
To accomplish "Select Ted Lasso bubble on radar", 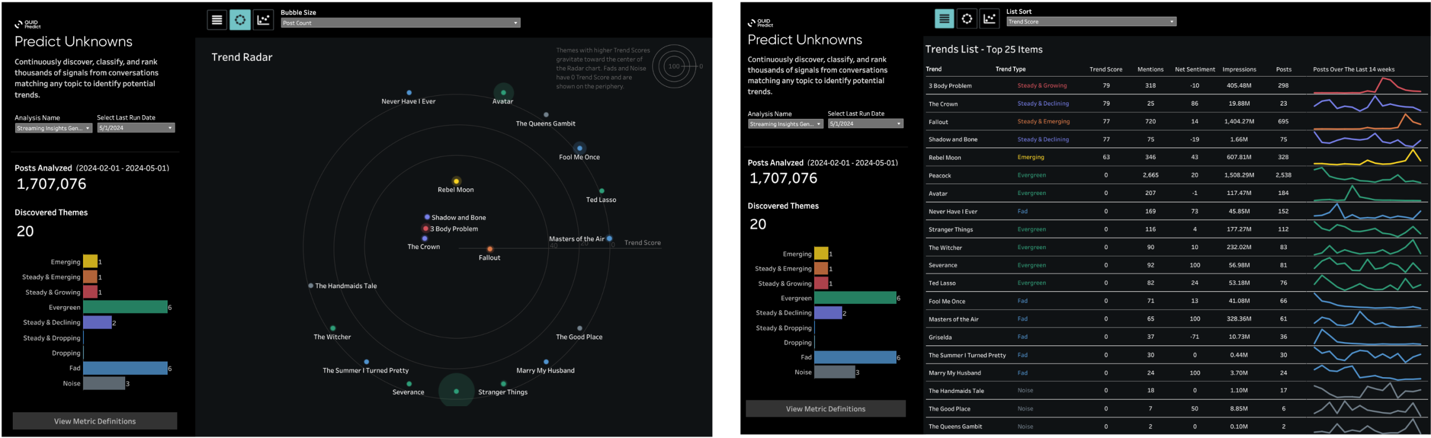I will coord(601,191).
